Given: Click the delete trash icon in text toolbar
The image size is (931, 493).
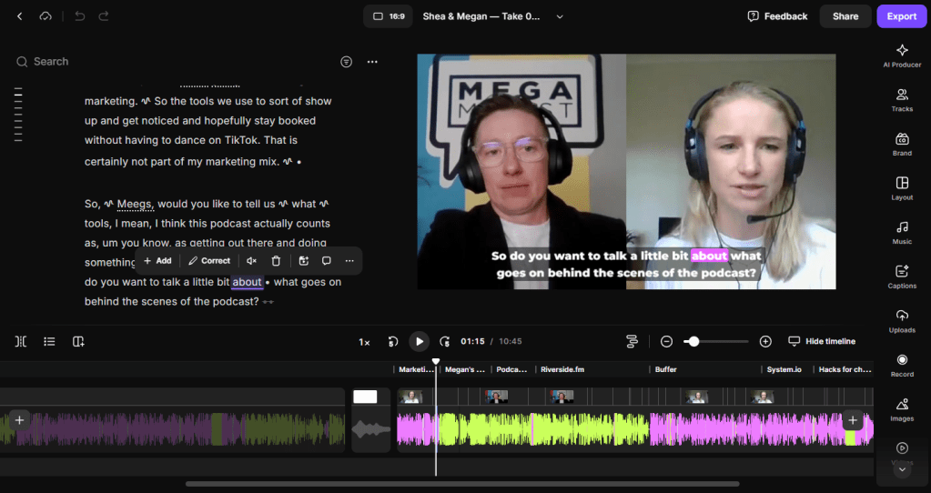Looking at the screenshot, I should click(276, 261).
